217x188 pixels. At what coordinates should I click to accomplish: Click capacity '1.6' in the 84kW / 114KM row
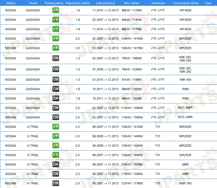pyautogui.click(x=78, y=20)
